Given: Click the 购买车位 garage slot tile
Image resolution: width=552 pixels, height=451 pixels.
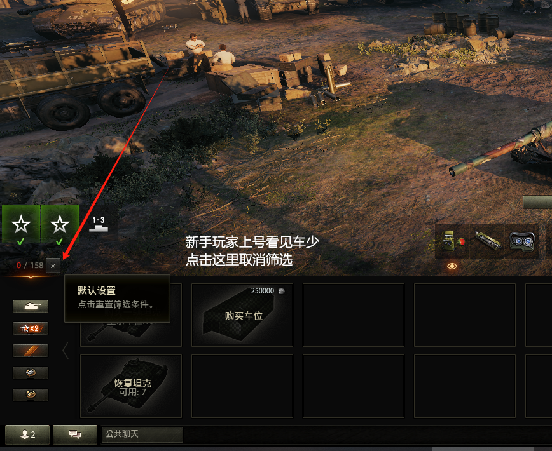Looking at the screenshot, I should (x=242, y=315).
